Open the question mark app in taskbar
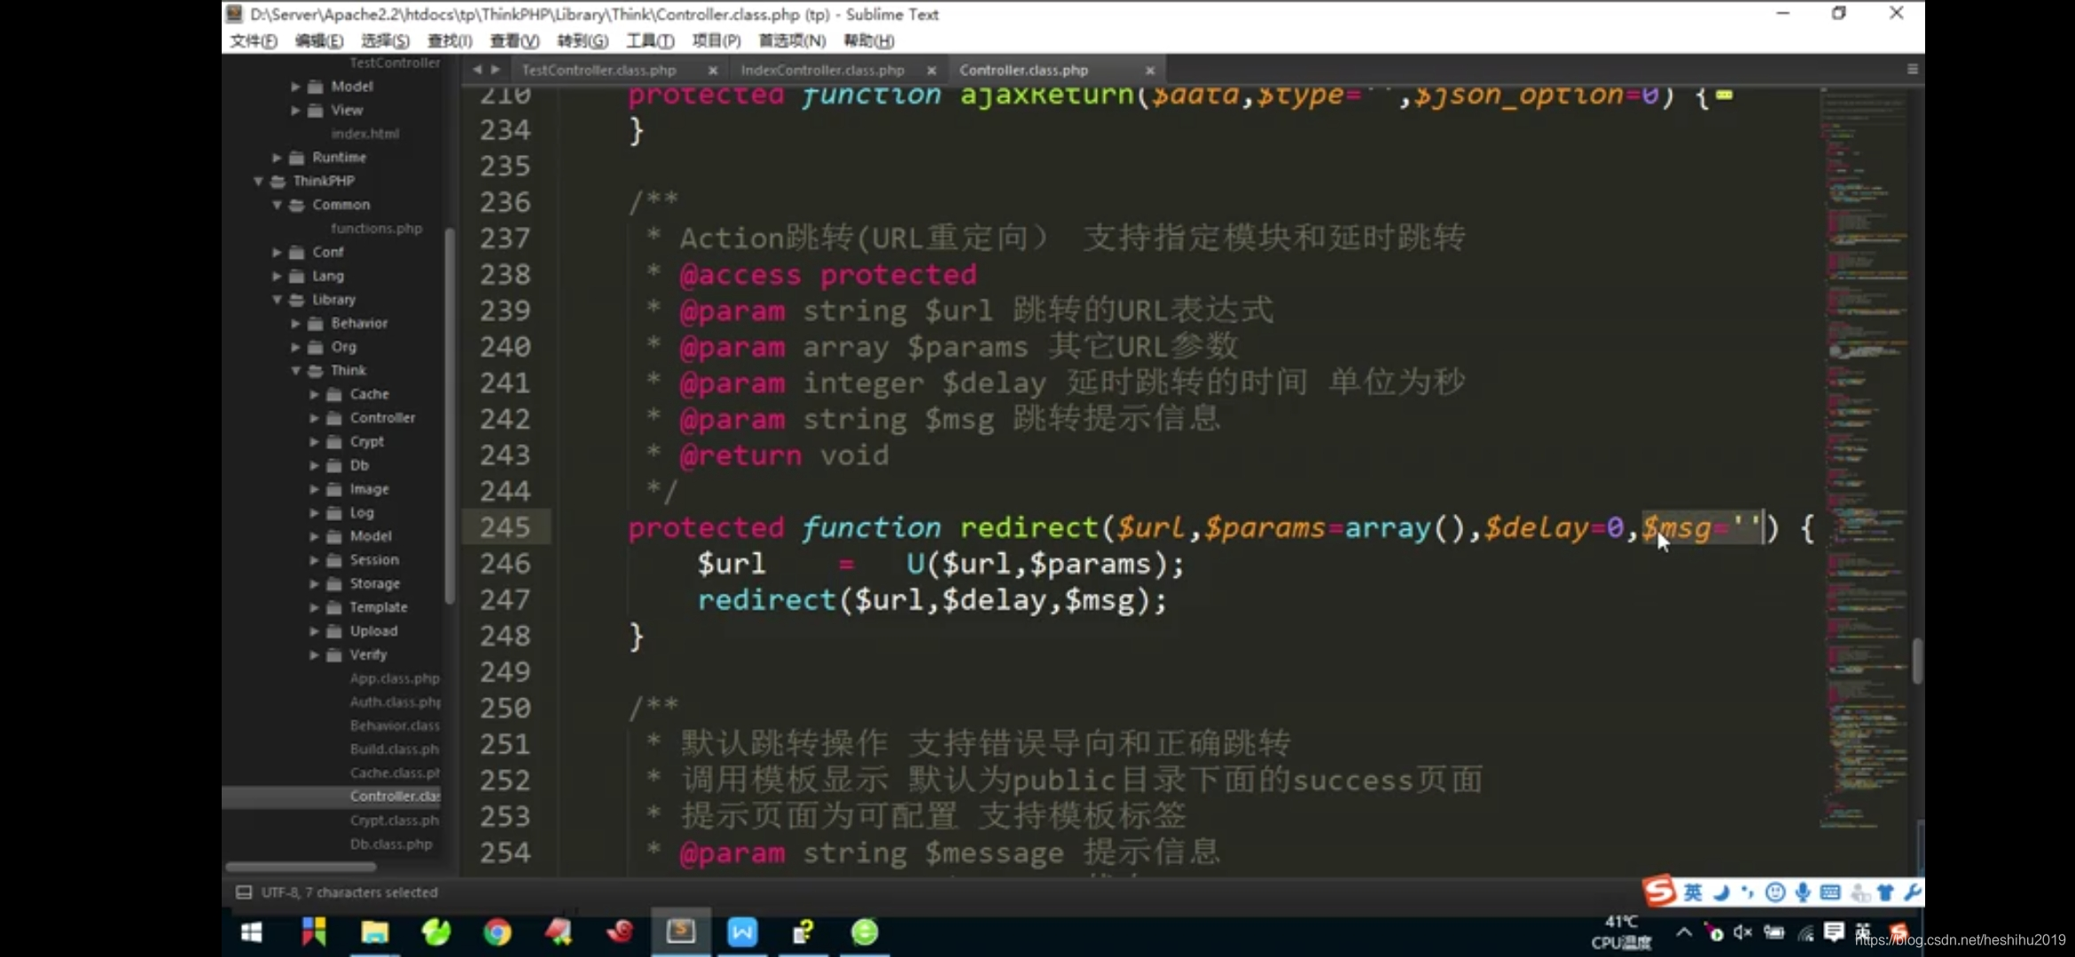The width and height of the screenshot is (2075, 957). tap(803, 932)
